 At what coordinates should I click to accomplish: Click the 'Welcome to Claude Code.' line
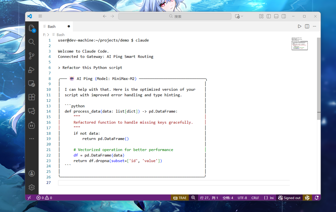tap(83, 51)
